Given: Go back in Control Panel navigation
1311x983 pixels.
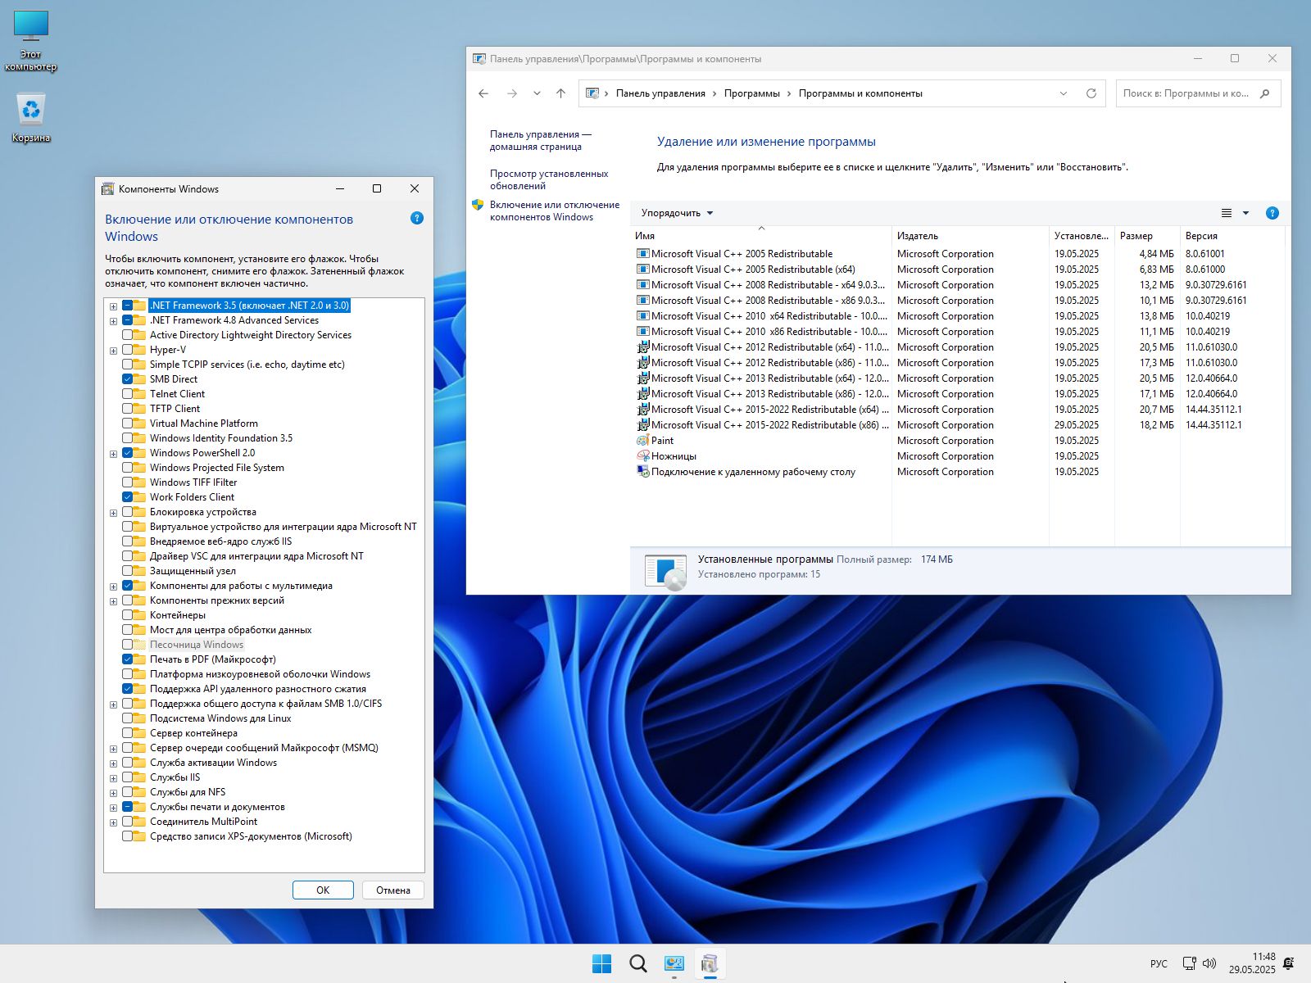Looking at the screenshot, I should pyautogui.click(x=483, y=93).
